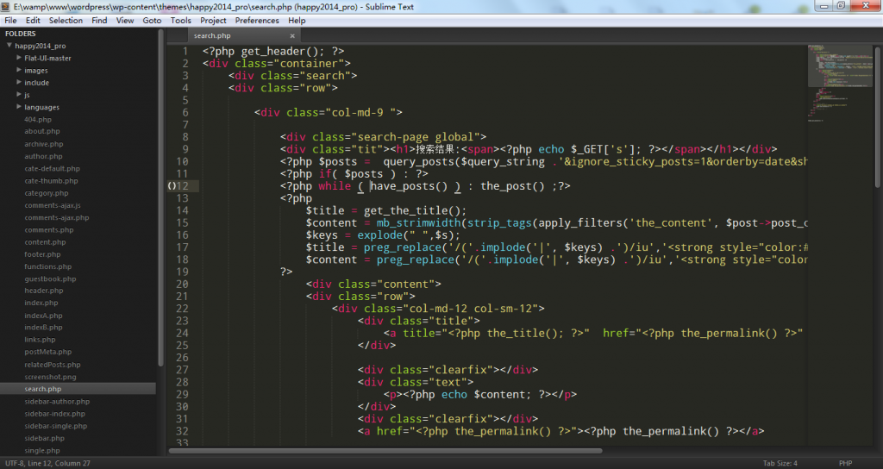Open cate-thumb.php in sidebar
Viewport: 883px width, 469px height.
[x=51, y=181]
